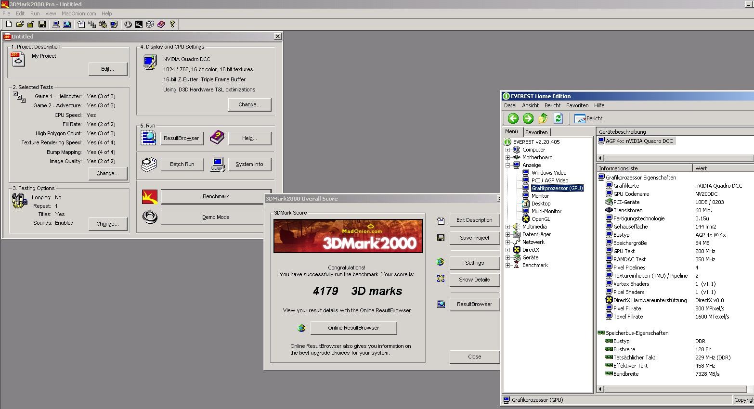Click the Close button in Overall Score dialog
Screen dimensions: 754x409
(474, 357)
